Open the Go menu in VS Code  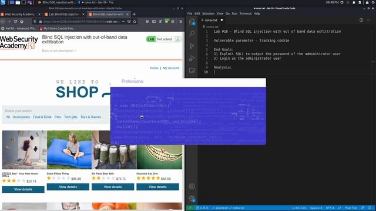click(x=227, y=13)
